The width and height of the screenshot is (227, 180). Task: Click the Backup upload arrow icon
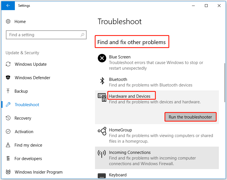[8, 91]
